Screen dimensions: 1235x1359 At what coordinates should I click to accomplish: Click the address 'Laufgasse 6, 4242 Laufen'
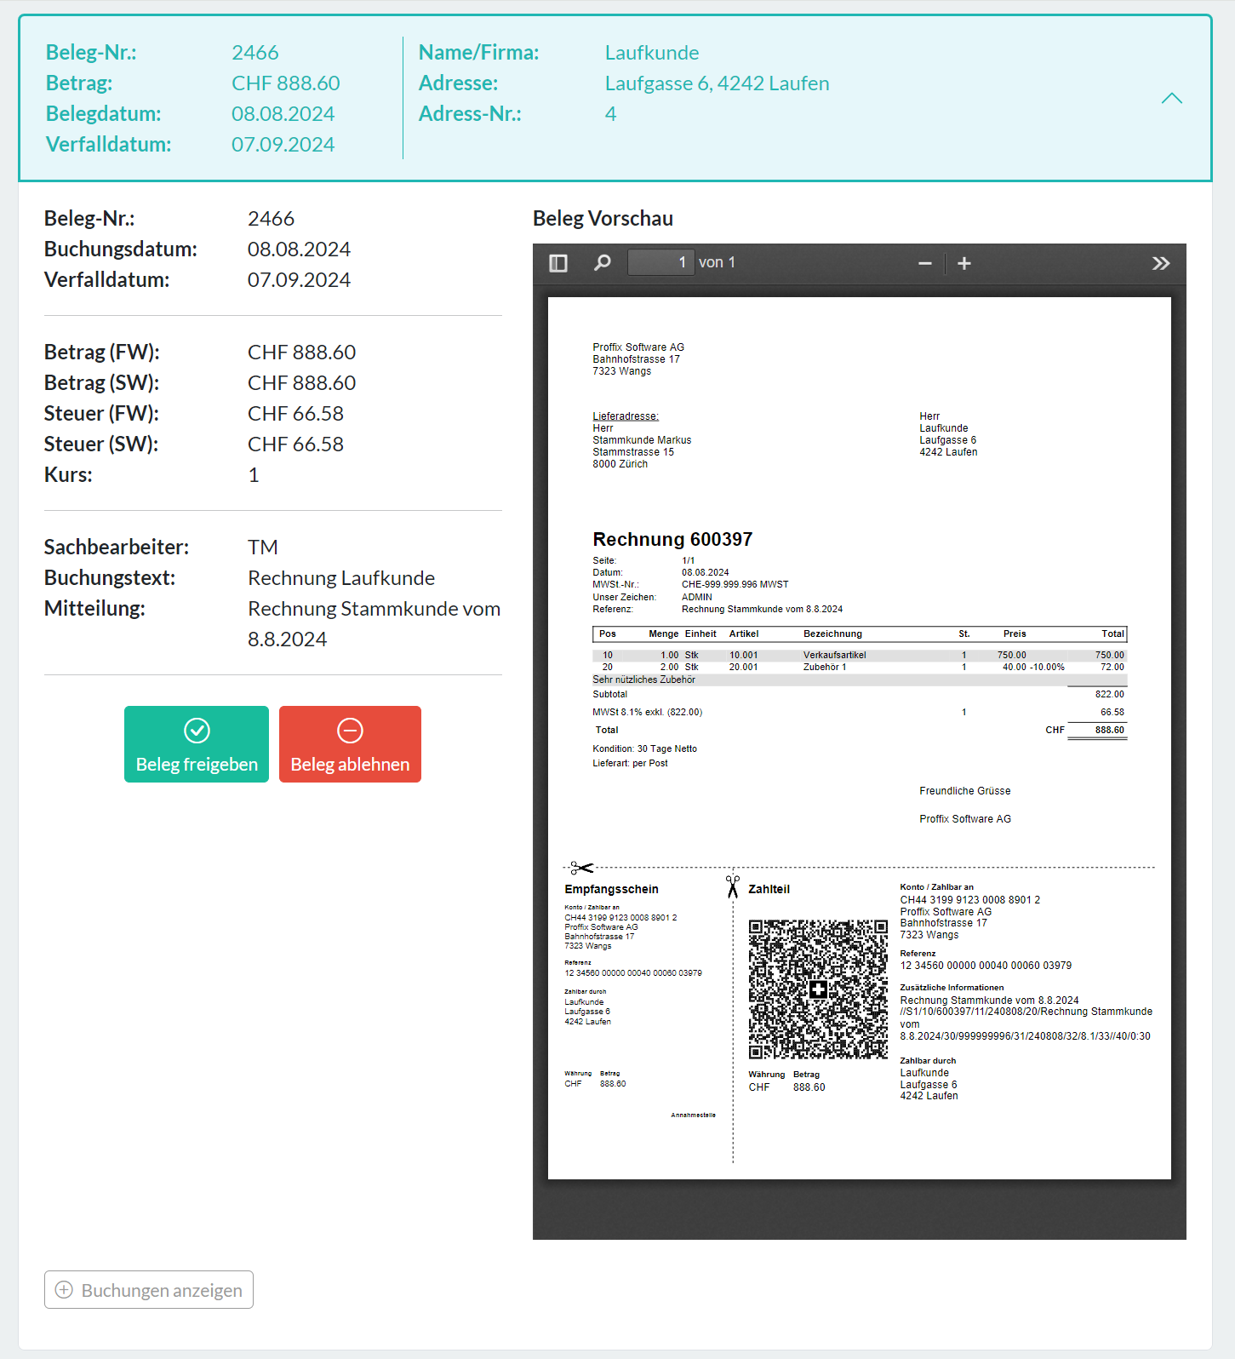(x=718, y=83)
